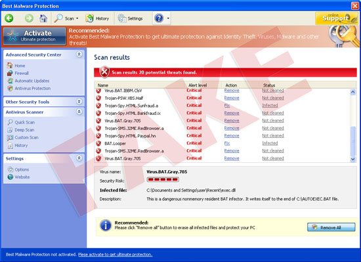
Task: Sort the list by the Name column header
Action: click(103, 85)
